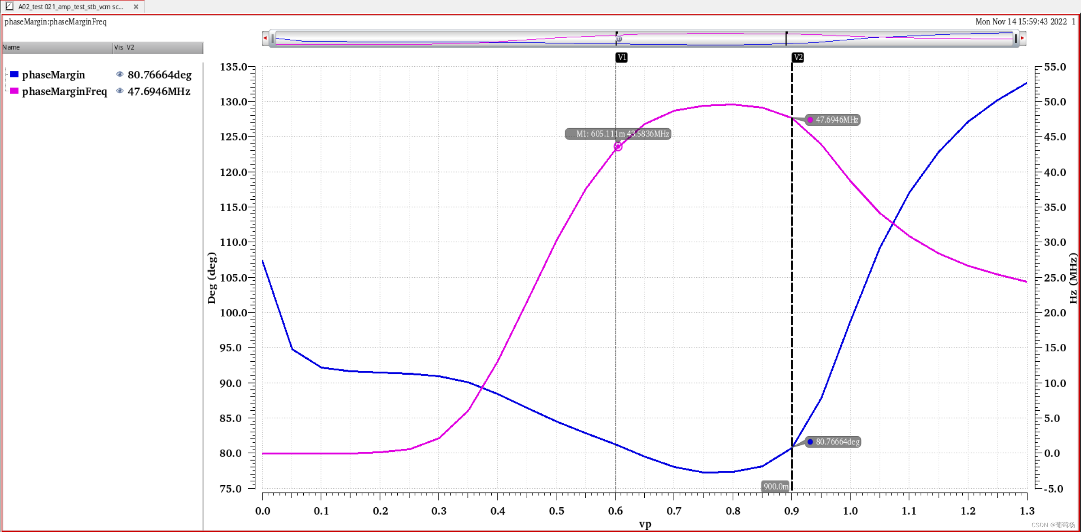Click the 47.6946MHz intercept label

[833, 120]
